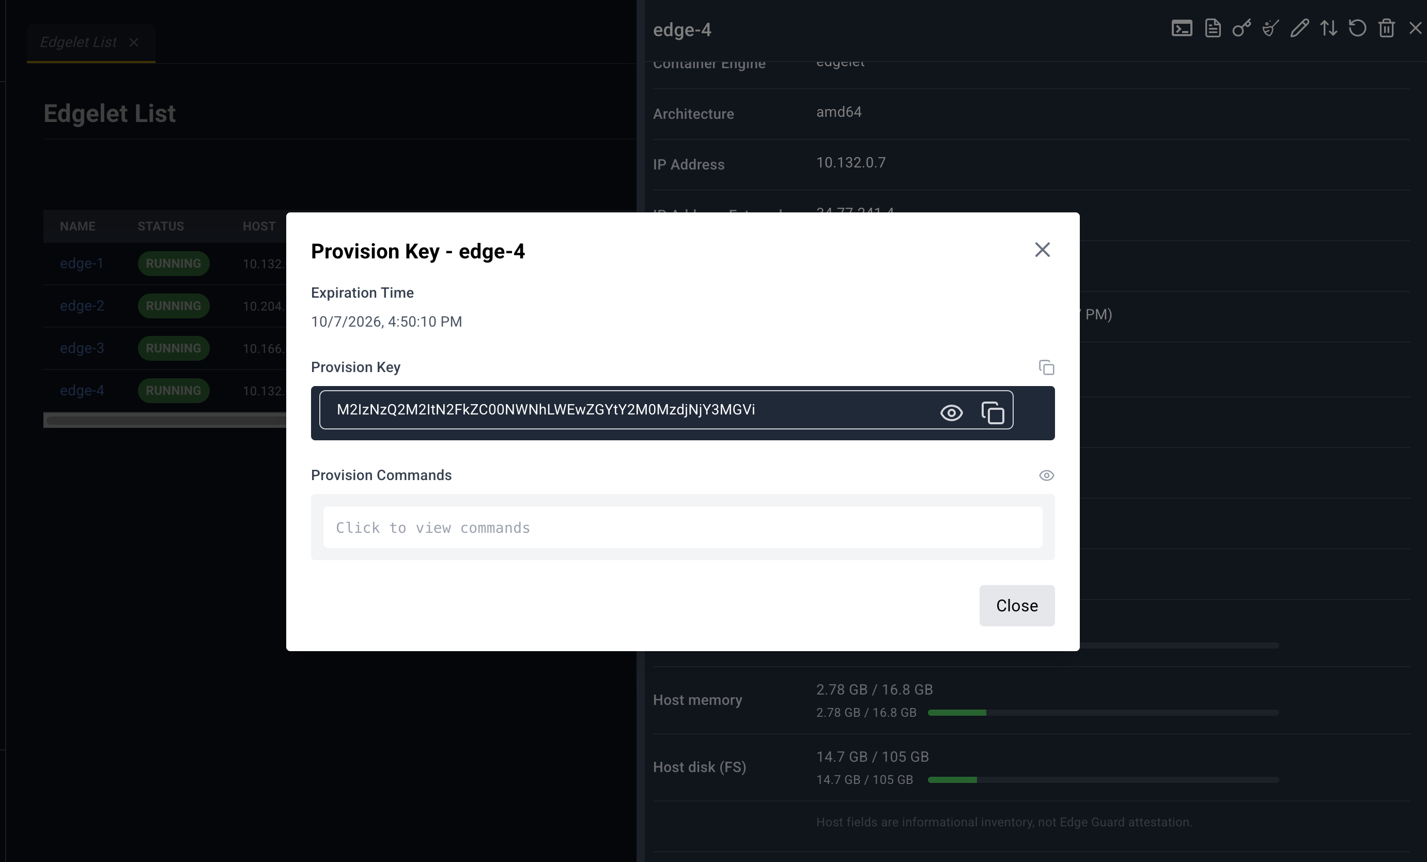Click to view provision commands box
The height and width of the screenshot is (862, 1427).
682,527
